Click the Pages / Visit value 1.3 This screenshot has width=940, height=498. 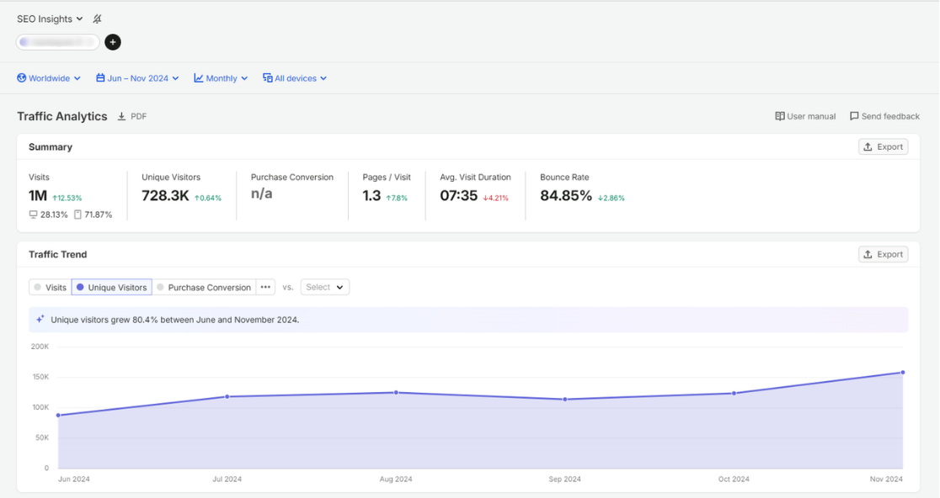pos(371,196)
